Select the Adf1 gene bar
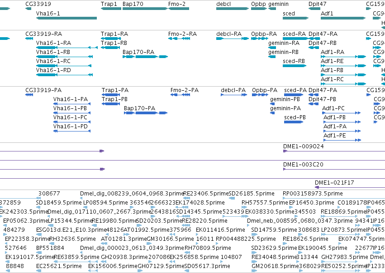This screenshot has height=273, width=385. click(343, 18)
